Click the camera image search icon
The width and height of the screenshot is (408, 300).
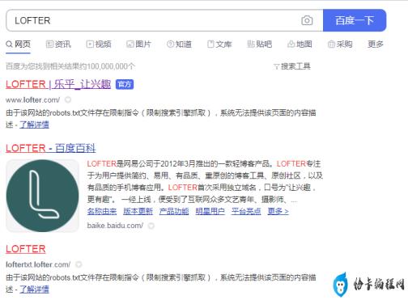pyautogui.click(x=307, y=20)
